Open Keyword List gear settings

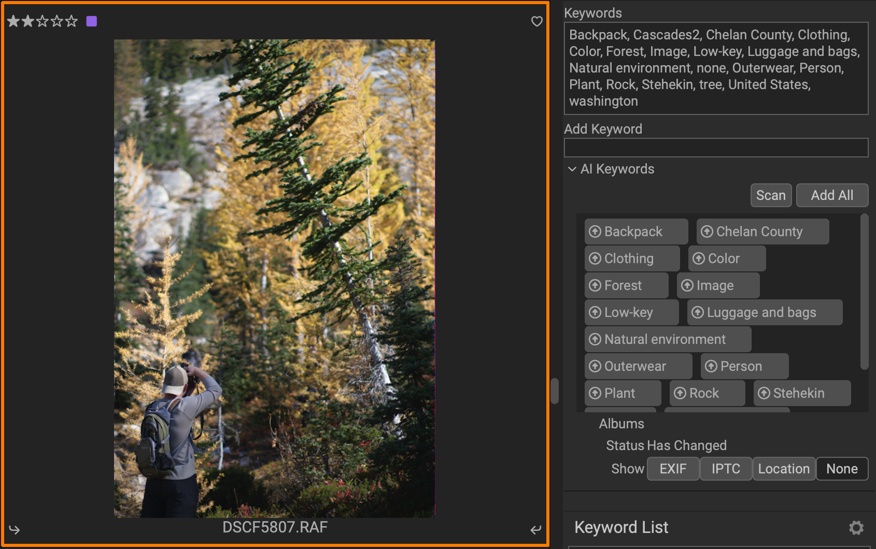pos(856,528)
